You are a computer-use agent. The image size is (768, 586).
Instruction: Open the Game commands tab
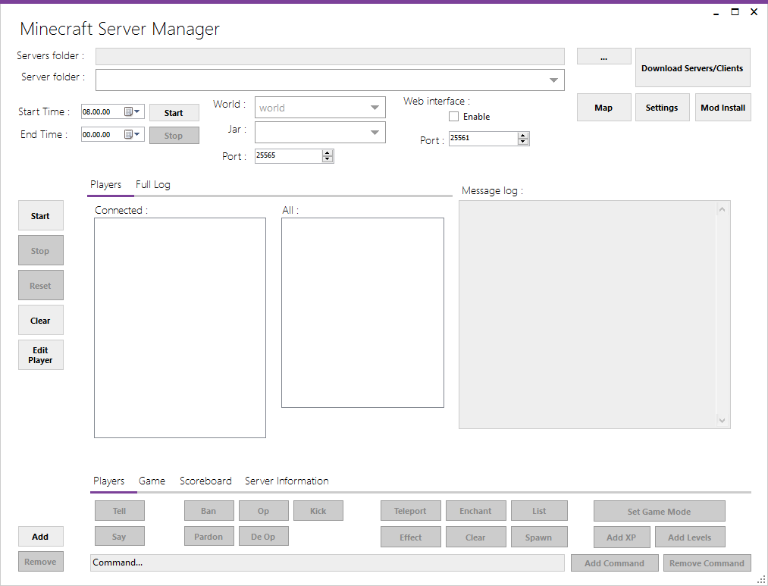(152, 481)
